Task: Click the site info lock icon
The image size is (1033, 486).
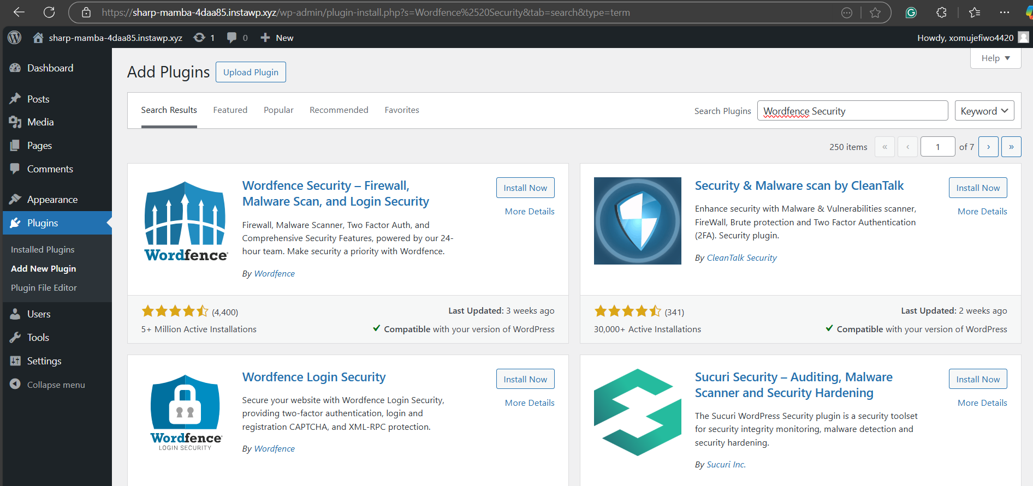Action: point(86,13)
